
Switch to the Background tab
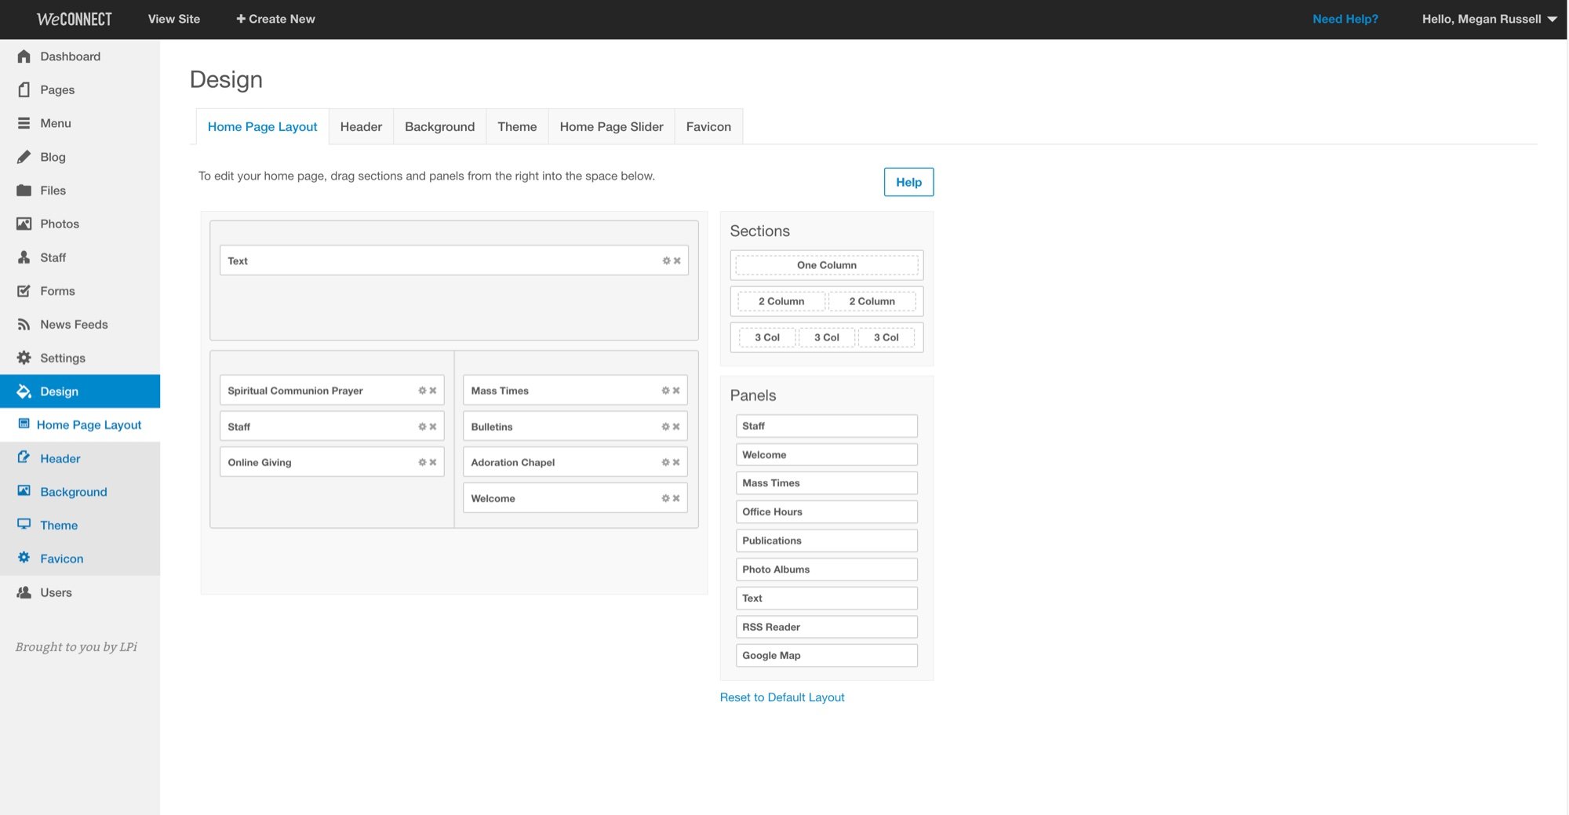click(x=439, y=126)
